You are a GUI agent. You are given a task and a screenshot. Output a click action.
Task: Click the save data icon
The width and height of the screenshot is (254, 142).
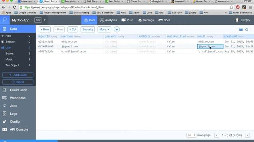[241, 30]
